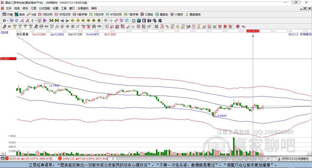
Task: Switch to K线 candlestick chart
Action: click(31, 15)
